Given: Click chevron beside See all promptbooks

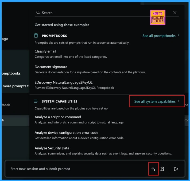Looking at the screenshot, I should pos(178,35).
